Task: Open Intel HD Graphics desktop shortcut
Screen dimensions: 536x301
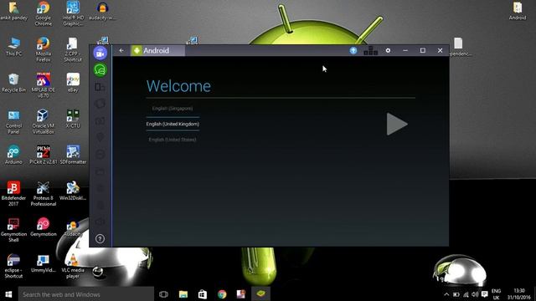Action: click(73, 13)
